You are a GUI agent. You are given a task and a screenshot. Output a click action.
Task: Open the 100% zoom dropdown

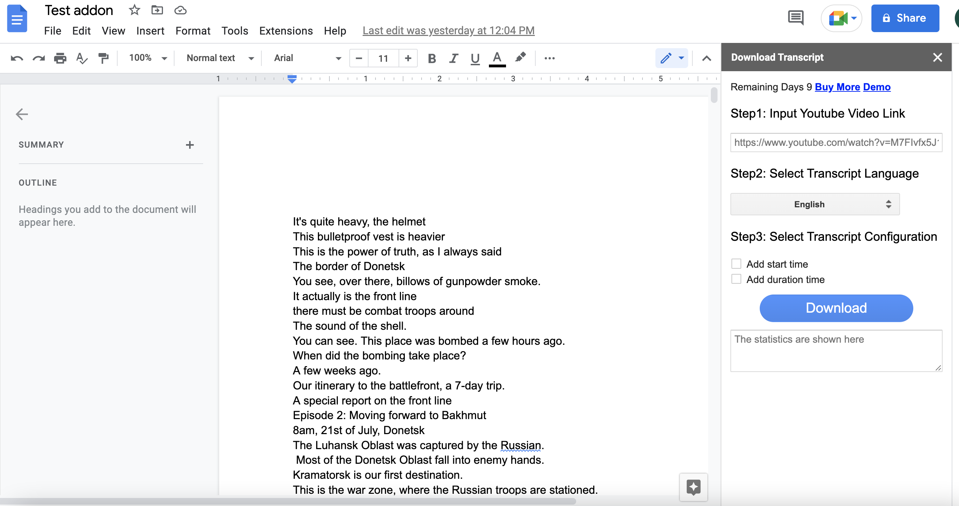148,58
